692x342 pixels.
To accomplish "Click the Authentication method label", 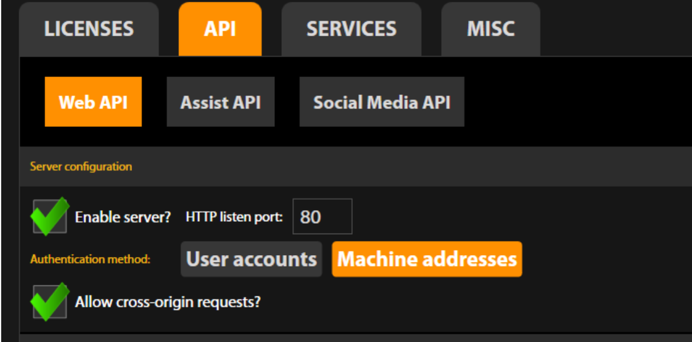I will pos(90,259).
